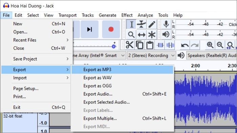
Task: Click the microphone recording meter icon
Action: [166, 24]
